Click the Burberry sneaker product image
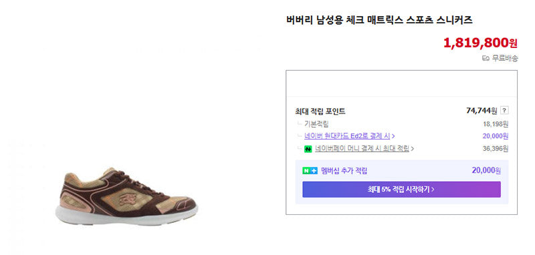The height and width of the screenshot is (255, 535). [x=126, y=196]
